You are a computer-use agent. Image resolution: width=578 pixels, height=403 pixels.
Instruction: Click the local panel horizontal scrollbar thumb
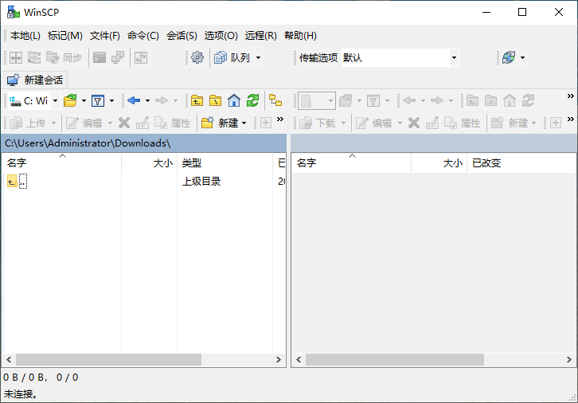click(108, 359)
